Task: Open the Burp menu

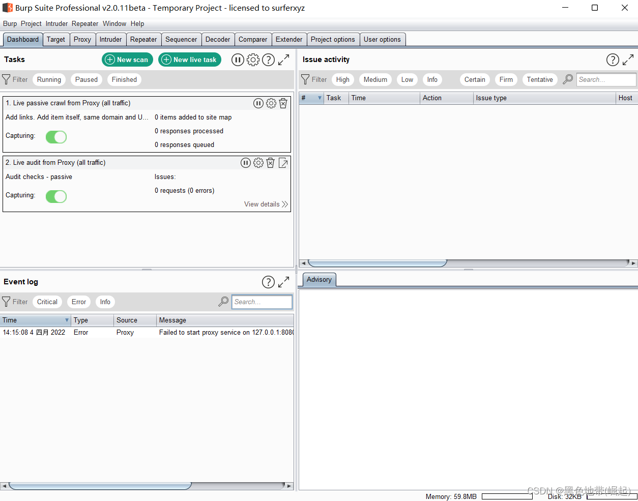Action: (10, 23)
